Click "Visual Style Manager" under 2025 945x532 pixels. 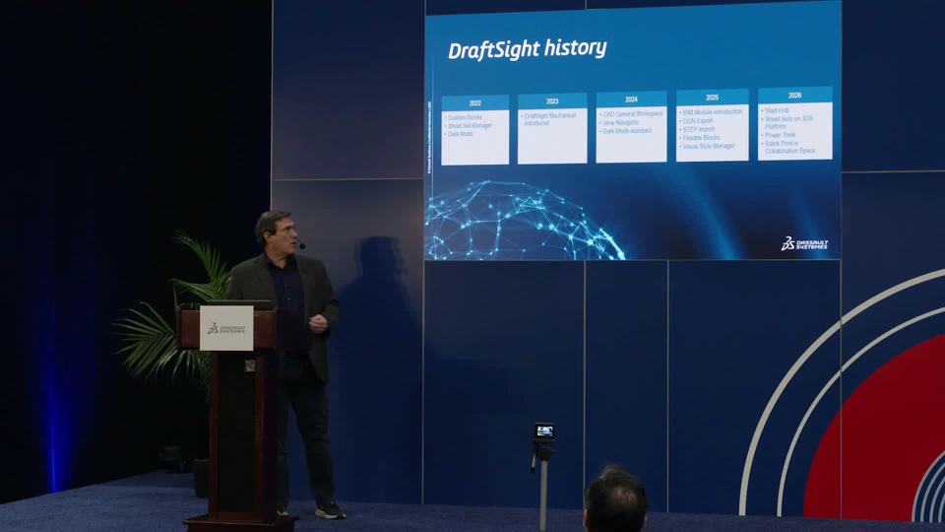[x=708, y=146]
